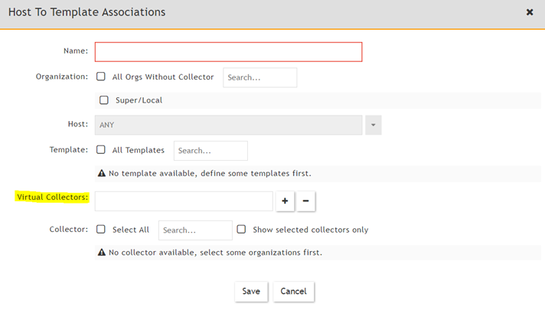Screen dimensions: 545x310
Task: Click the Template search box
Action: click(x=210, y=151)
